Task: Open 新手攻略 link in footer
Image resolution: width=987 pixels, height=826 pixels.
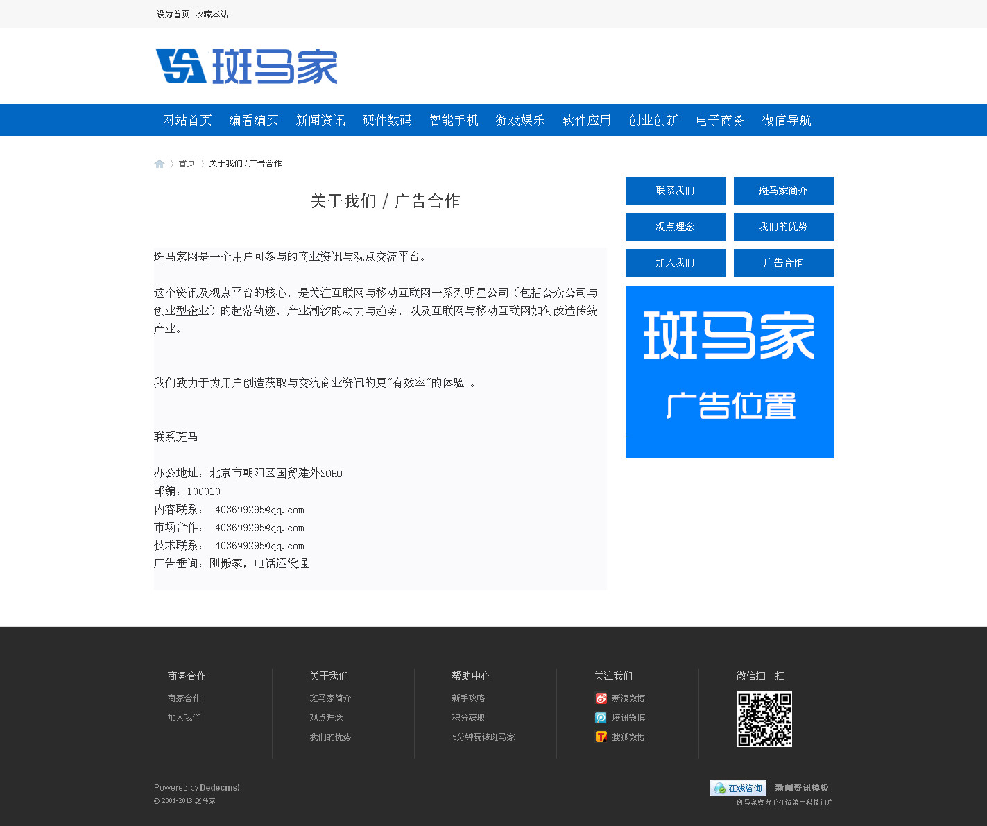Action: tap(468, 698)
